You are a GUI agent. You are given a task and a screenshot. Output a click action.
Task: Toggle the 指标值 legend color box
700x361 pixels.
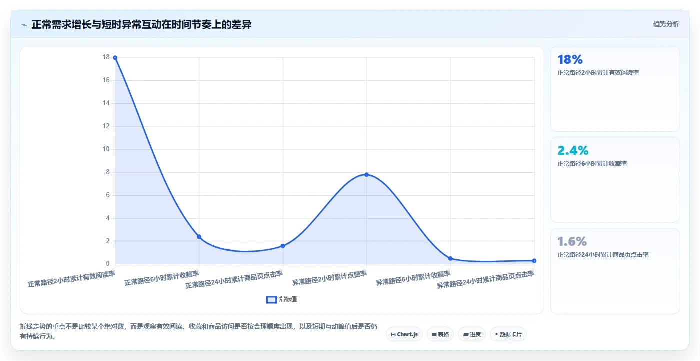click(271, 299)
